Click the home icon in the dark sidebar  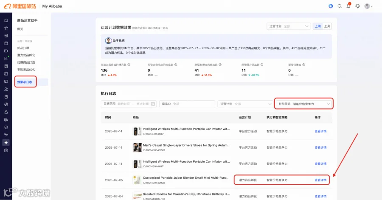(x=6, y=20)
